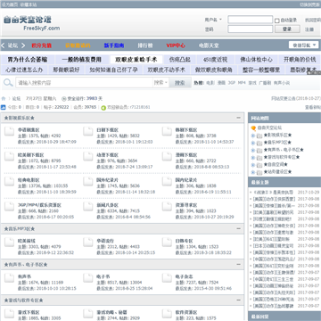Open the 积分充值 nav item
The height and width of the screenshot is (321, 321).
[x=42, y=45]
